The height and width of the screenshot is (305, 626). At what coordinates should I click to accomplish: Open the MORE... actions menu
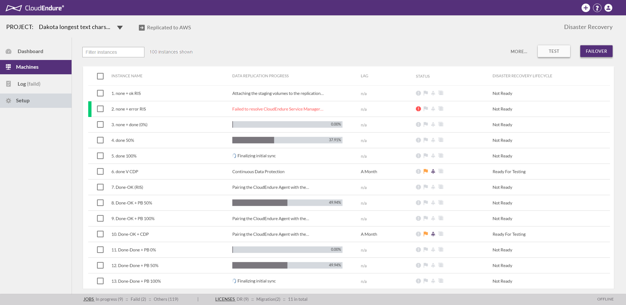[519, 51]
